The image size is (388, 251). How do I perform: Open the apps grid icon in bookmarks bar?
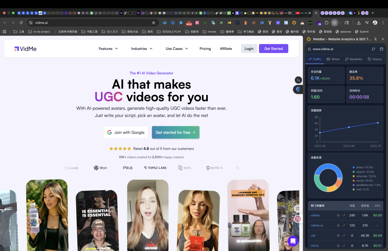click(4, 32)
